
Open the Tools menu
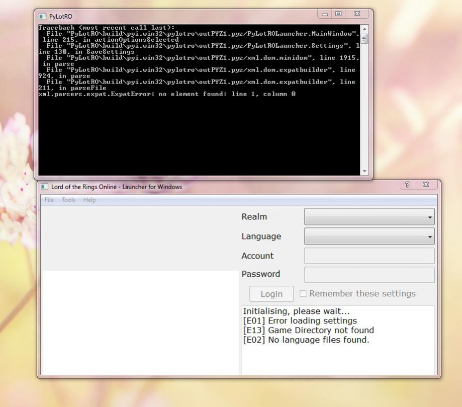point(68,200)
